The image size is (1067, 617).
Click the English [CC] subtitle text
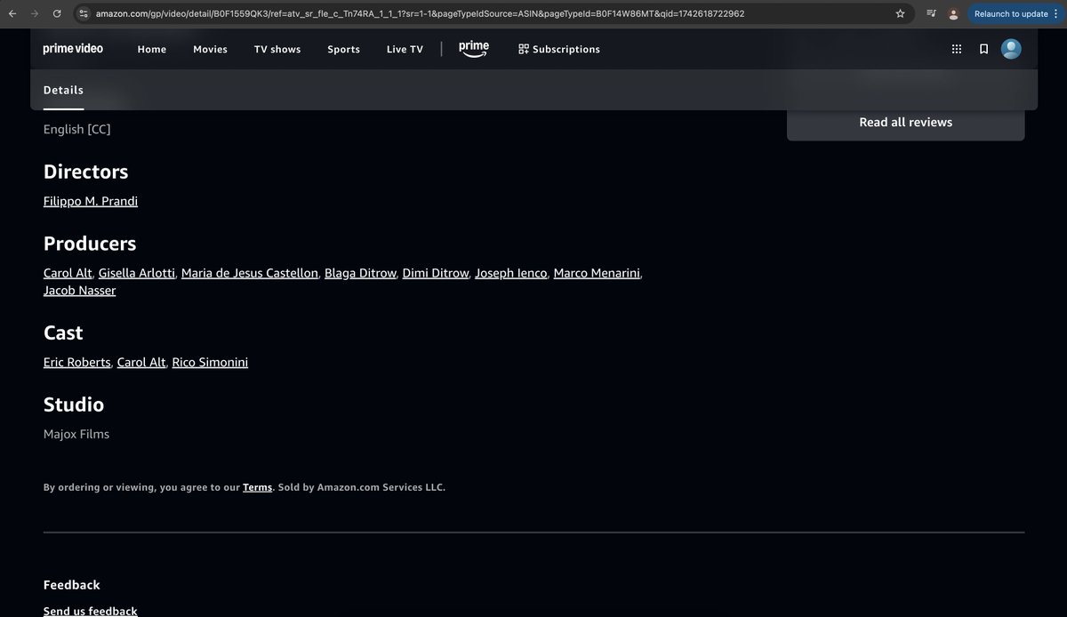point(77,130)
